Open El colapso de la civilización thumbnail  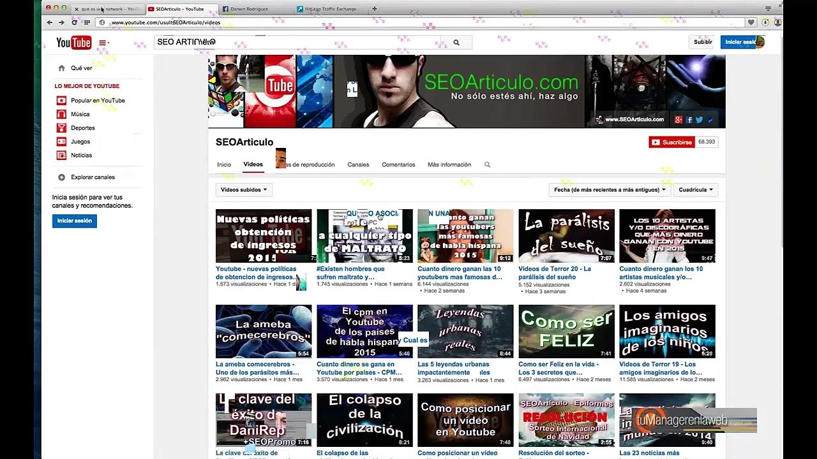click(364, 419)
